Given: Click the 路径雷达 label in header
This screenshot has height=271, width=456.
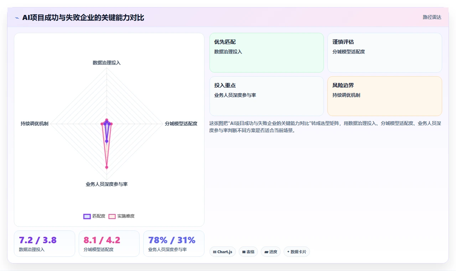Looking at the screenshot, I should 432,17.
